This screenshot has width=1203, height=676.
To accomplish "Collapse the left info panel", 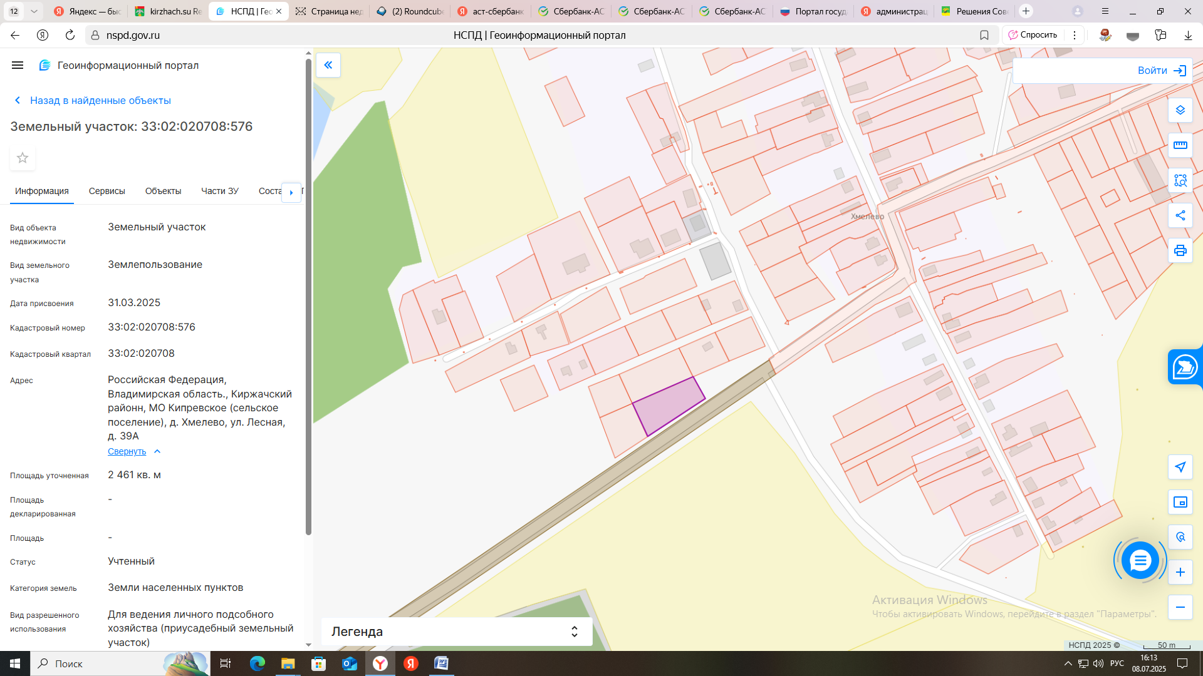I will pyautogui.click(x=328, y=65).
